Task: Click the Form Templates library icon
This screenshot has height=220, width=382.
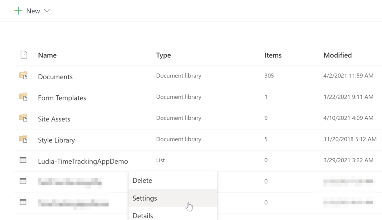Action: pos(24,97)
